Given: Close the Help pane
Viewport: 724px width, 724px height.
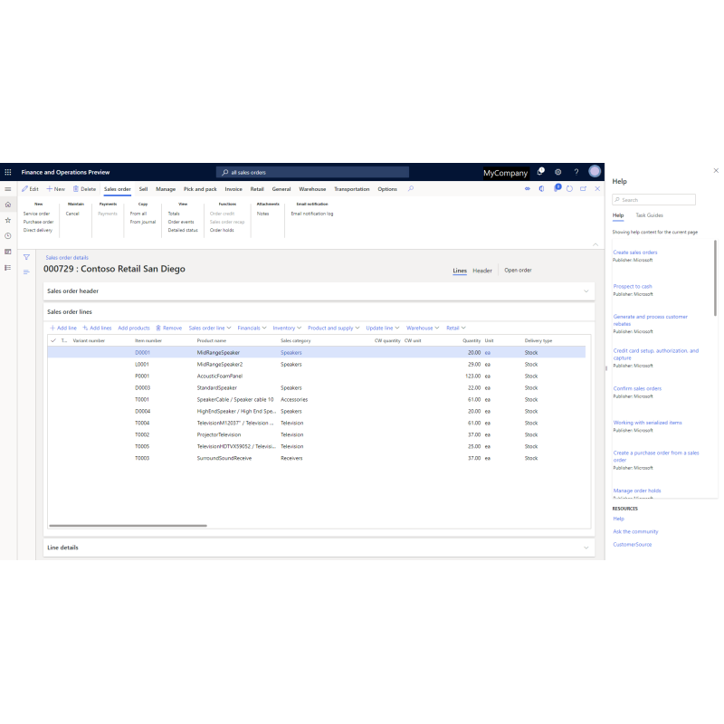Looking at the screenshot, I should pyautogui.click(x=716, y=170).
